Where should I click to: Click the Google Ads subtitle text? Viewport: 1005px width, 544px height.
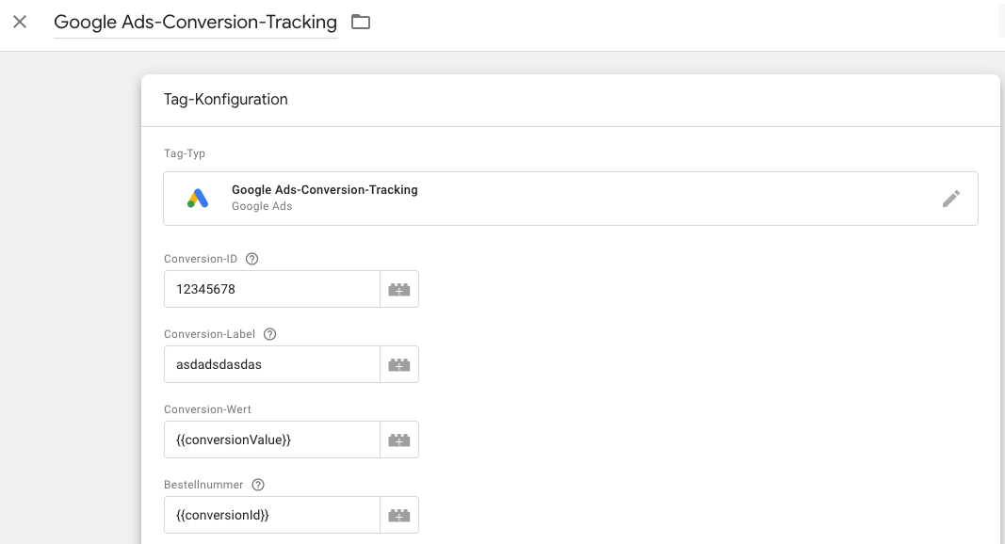[x=262, y=206]
